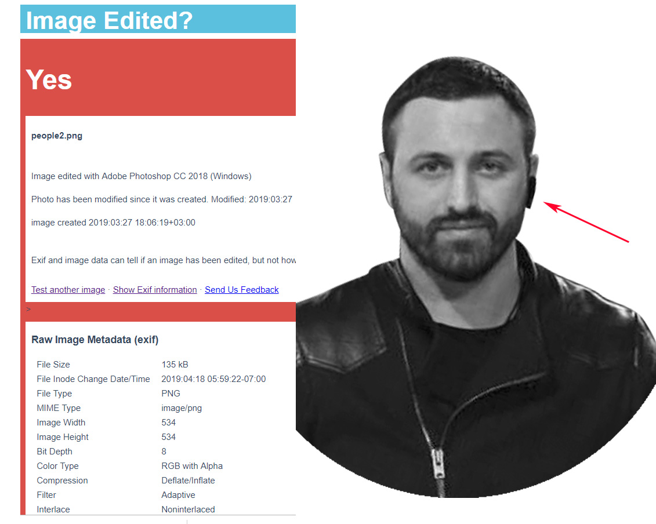Click the Filter value Adaptive
656x524 pixels.
click(x=178, y=495)
